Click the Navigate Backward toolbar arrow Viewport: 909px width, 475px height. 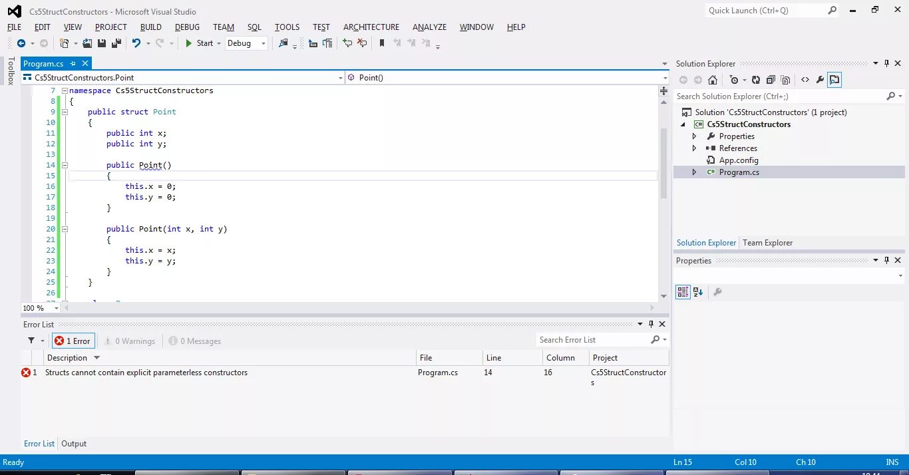(x=21, y=43)
